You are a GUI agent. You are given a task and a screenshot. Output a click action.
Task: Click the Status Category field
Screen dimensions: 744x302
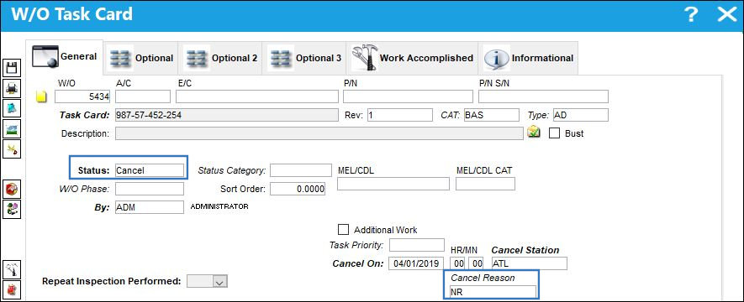(x=301, y=170)
